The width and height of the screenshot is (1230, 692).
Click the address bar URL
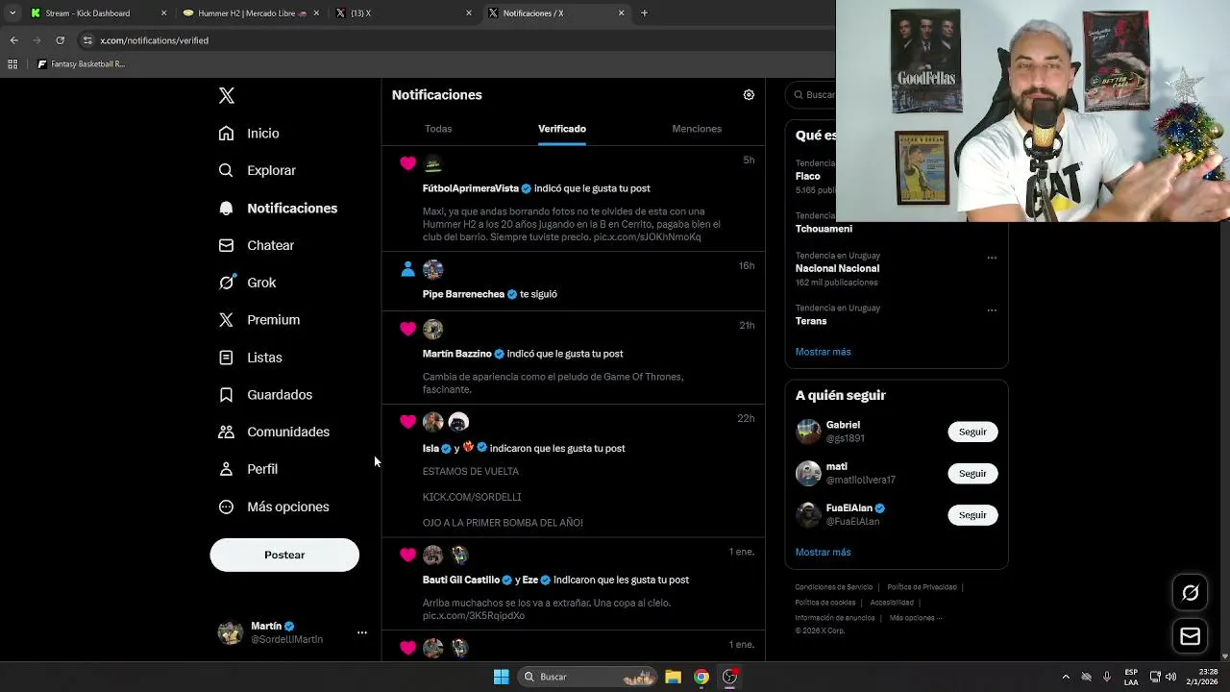(x=154, y=40)
